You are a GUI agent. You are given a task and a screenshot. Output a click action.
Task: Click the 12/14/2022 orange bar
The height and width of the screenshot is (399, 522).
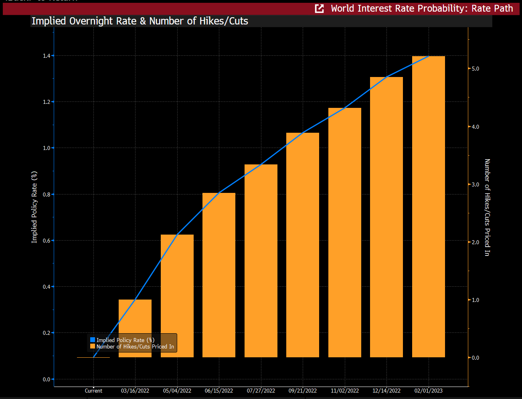click(x=386, y=217)
